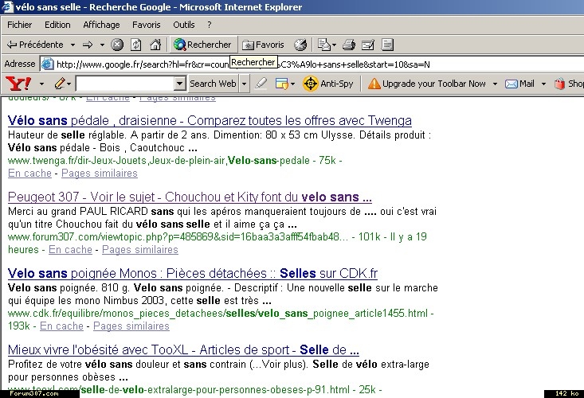Click Pages similaires under the forum307 result
This screenshot has width=584, height=398.
(x=140, y=250)
